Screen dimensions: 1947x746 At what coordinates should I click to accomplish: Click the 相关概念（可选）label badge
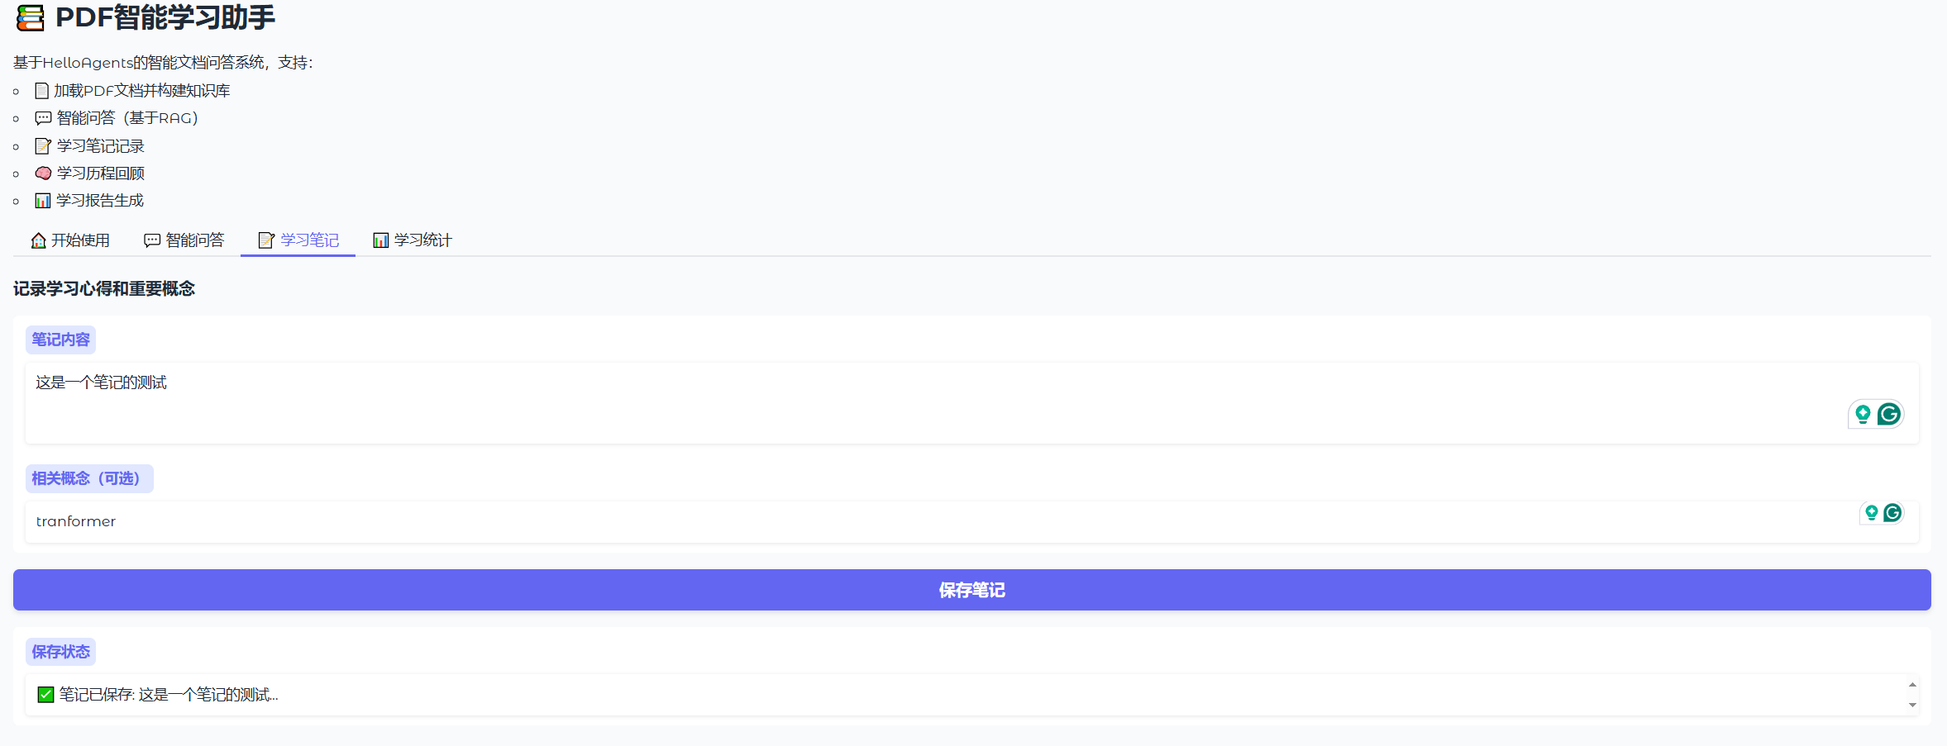click(x=89, y=478)
